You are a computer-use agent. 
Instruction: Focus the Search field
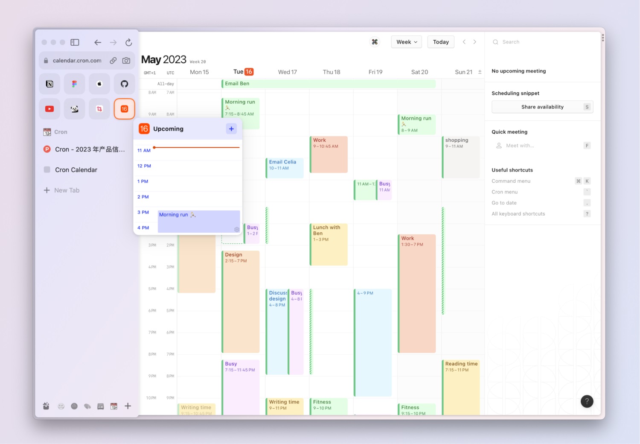(542, 42)
